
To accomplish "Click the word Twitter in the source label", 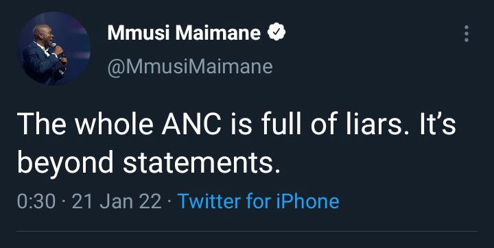I will (x=209, y=201).
